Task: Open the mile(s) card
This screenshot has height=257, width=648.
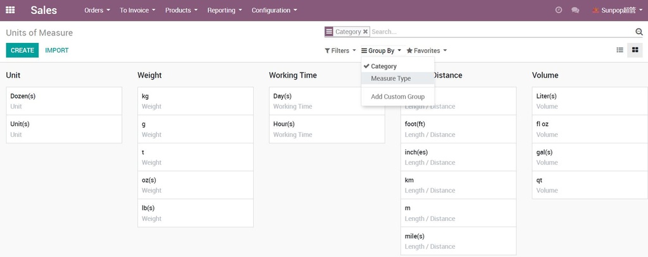Action: 458,241
